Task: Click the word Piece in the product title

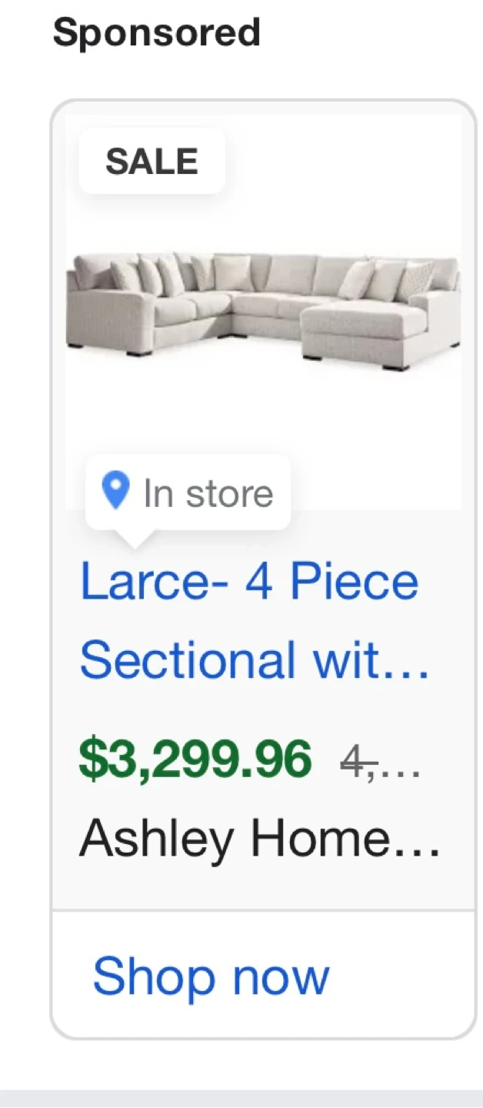Action: [x=354, y=581]
